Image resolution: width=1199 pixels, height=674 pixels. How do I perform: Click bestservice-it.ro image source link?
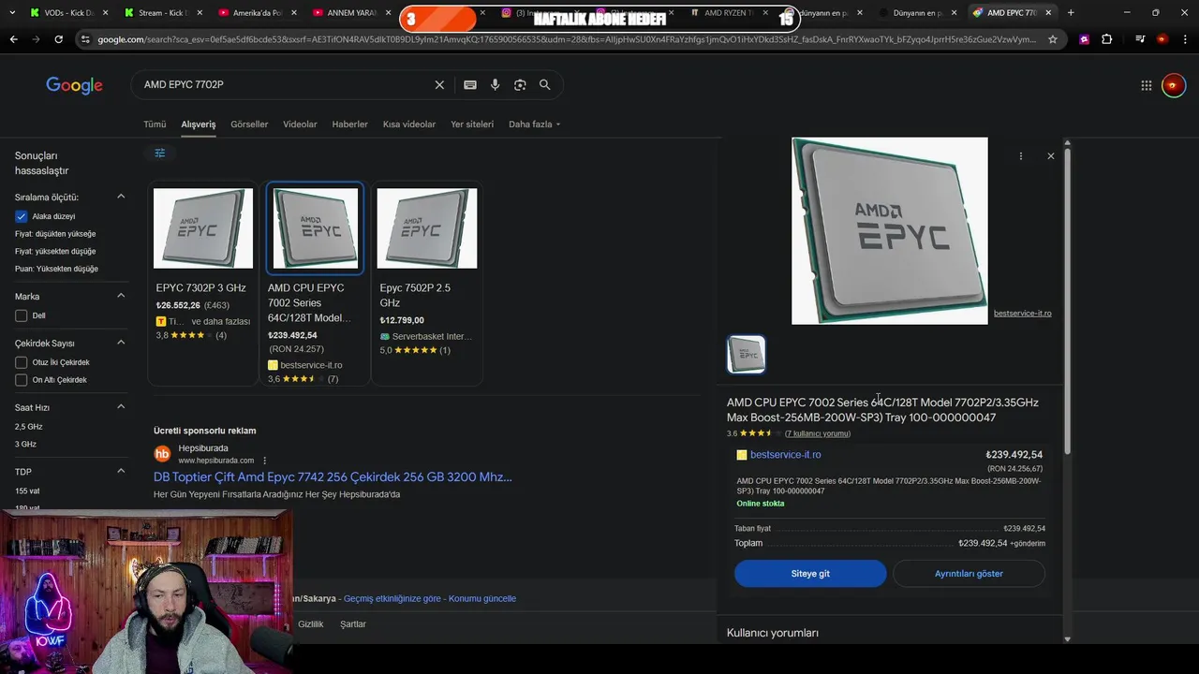[x=1023, y=313]
